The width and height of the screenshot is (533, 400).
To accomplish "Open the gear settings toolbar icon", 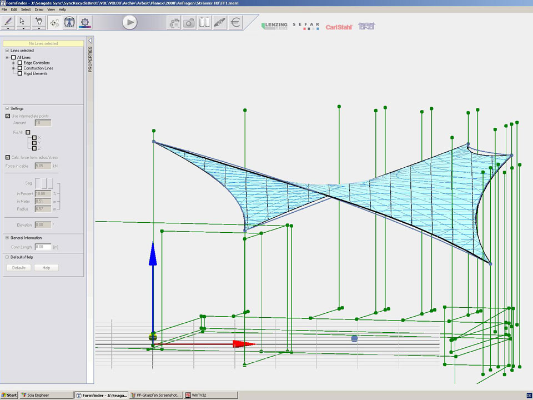I will click(x=85, y=23).
